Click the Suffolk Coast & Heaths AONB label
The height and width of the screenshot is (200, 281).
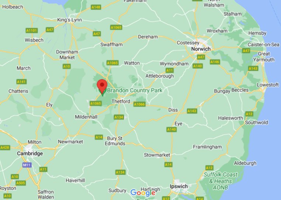[221, 181]
